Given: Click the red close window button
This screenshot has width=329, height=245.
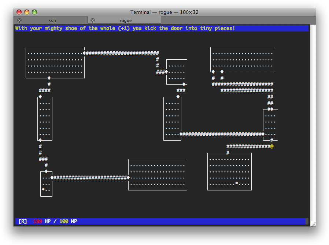Looking at the screenshot, I should (x=19, y=12).
